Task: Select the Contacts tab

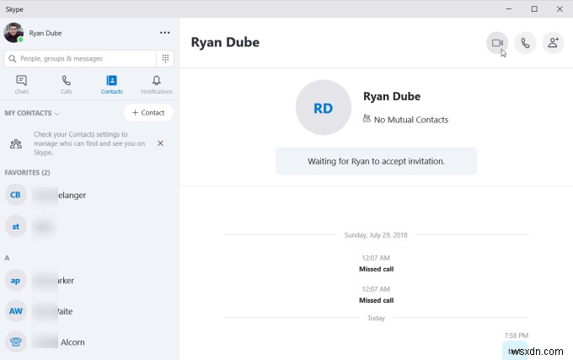Action: tap(111, 84)
